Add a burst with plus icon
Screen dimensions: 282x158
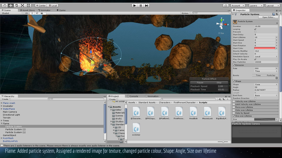[x=276, y=78]
